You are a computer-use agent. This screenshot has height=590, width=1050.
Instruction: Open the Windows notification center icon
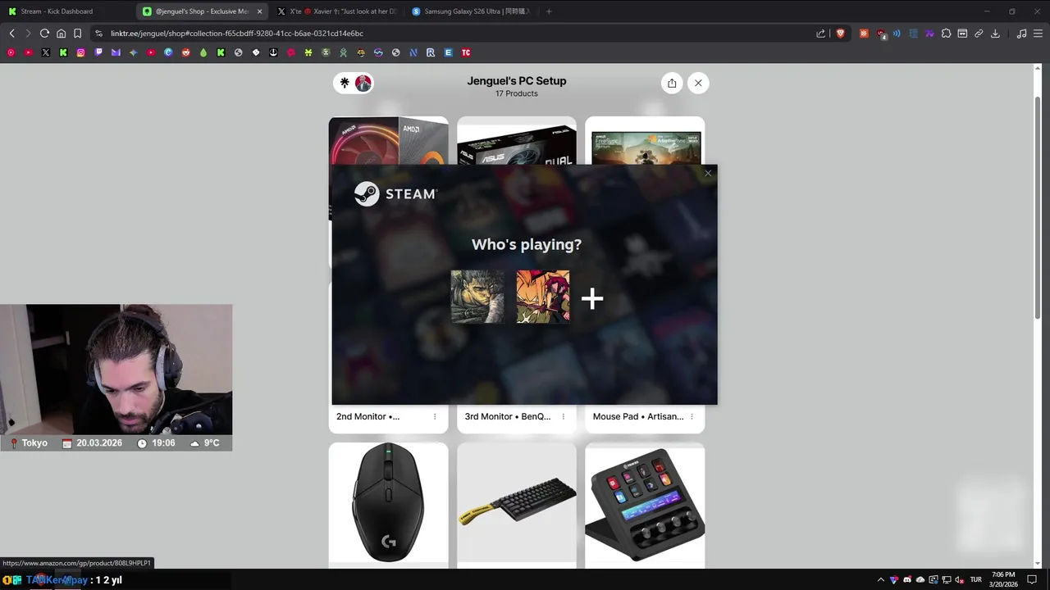[x=1031, y=579]
